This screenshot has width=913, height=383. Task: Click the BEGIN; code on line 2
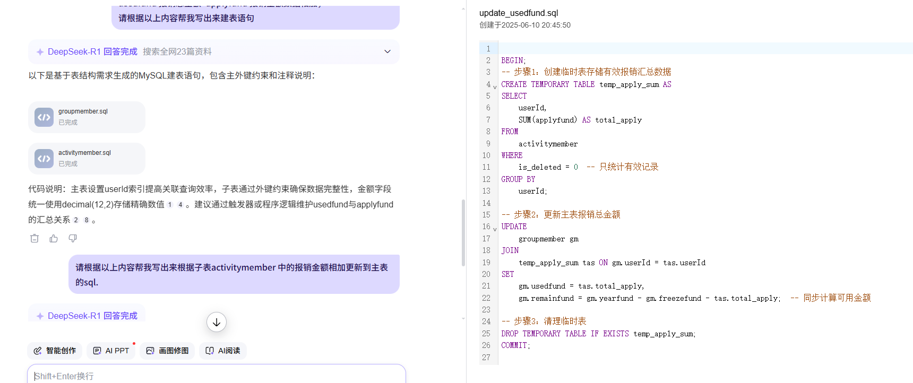513,60
